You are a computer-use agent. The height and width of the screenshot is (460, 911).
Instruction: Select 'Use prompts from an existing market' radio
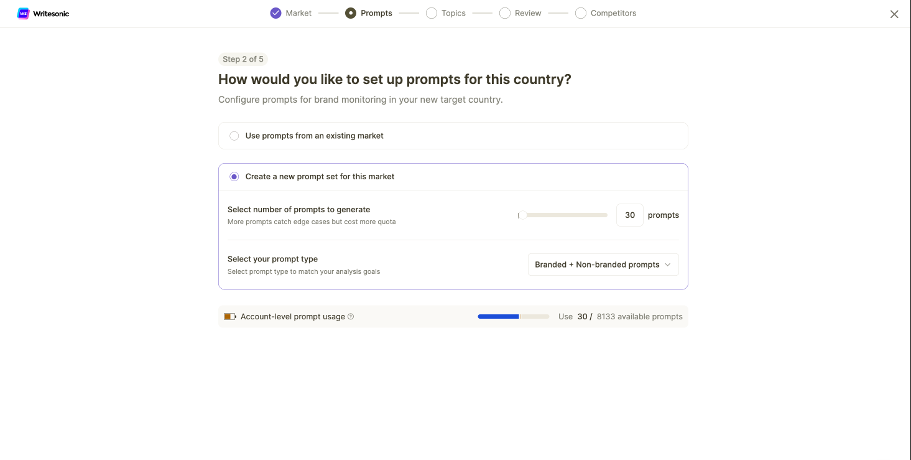234,136
